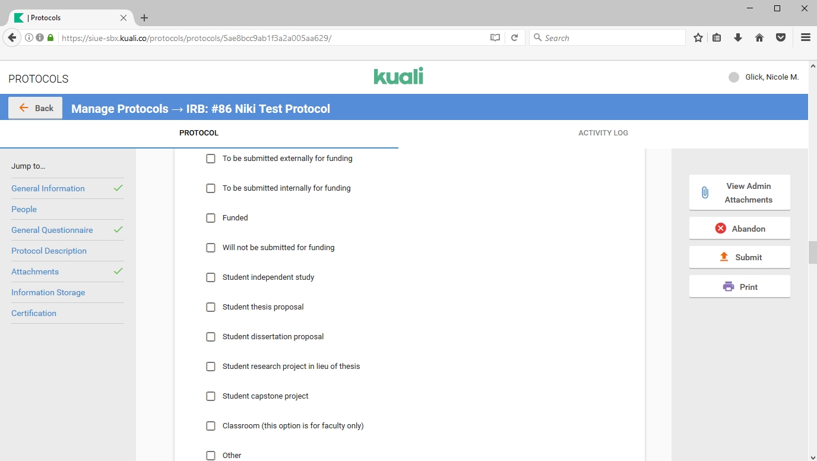Open the Firefox hamburger menu

click(x=805, y=37)
